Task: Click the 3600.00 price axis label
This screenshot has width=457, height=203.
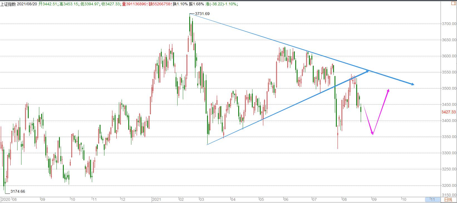Action: pyautogui.click(x=449, y=56)
